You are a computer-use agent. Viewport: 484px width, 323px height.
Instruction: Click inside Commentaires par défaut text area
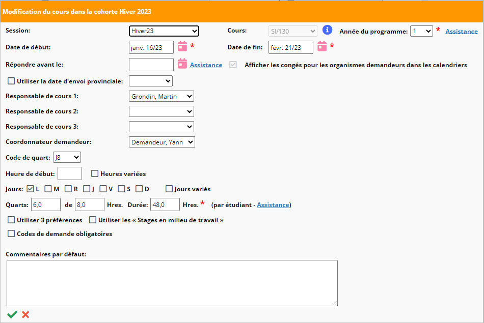pos(172,283)
